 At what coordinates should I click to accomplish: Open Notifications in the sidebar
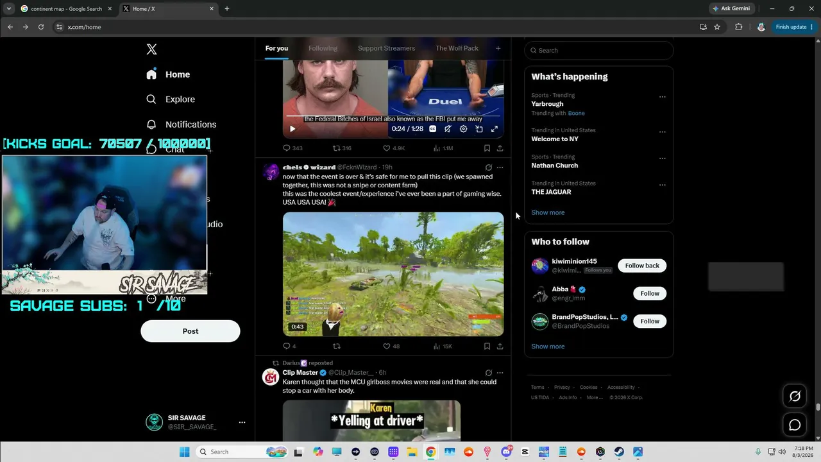coord(181,124)
